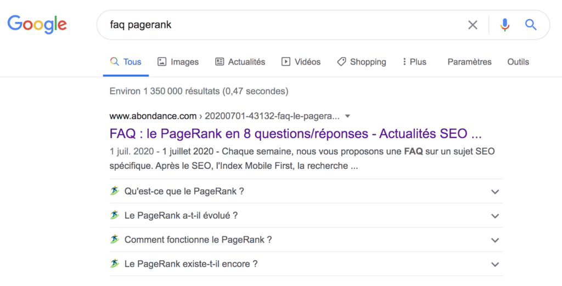Image resolution: width=562 pixels, height=286 pixels.
Task: Click the image icon of the Images tab
Action: (x=162, y=61)
